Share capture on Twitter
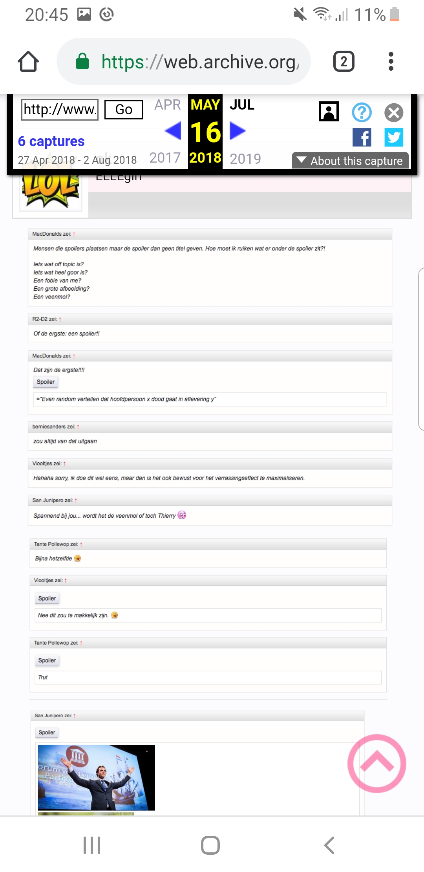 pos(394,137)
